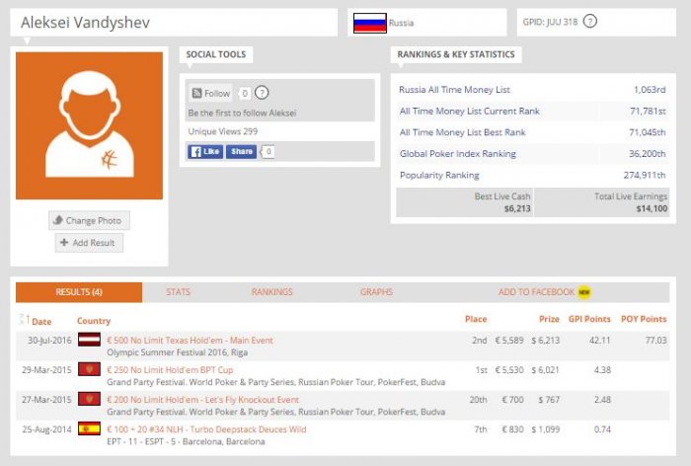The image size is (691, 466).
Task: Click the 25-Aug-2014 date cell
Action: click(x=46, y=429)
